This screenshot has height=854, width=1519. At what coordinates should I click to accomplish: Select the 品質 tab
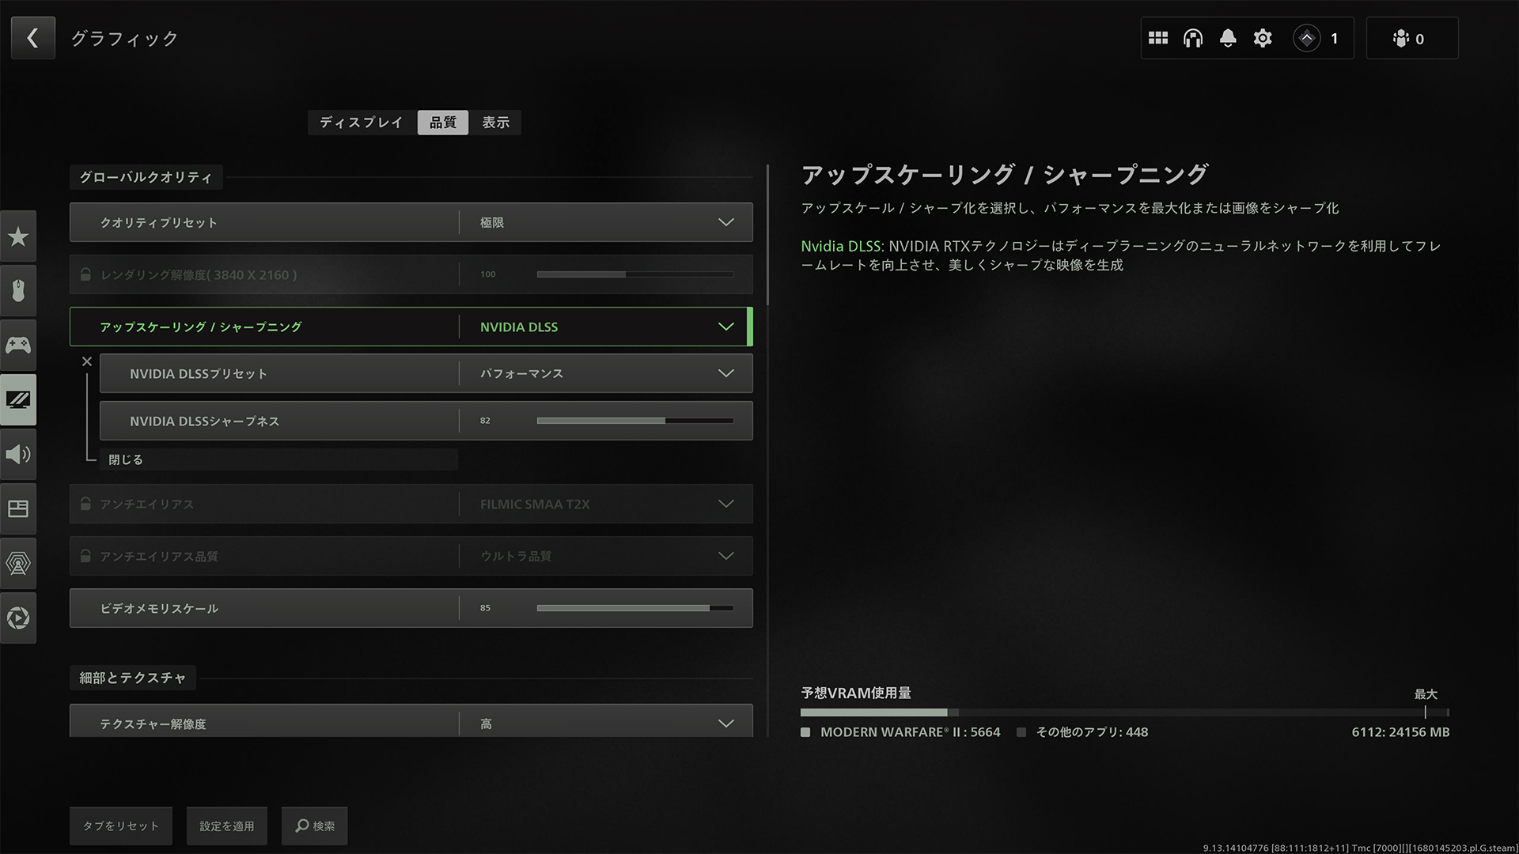pos(443,123)
